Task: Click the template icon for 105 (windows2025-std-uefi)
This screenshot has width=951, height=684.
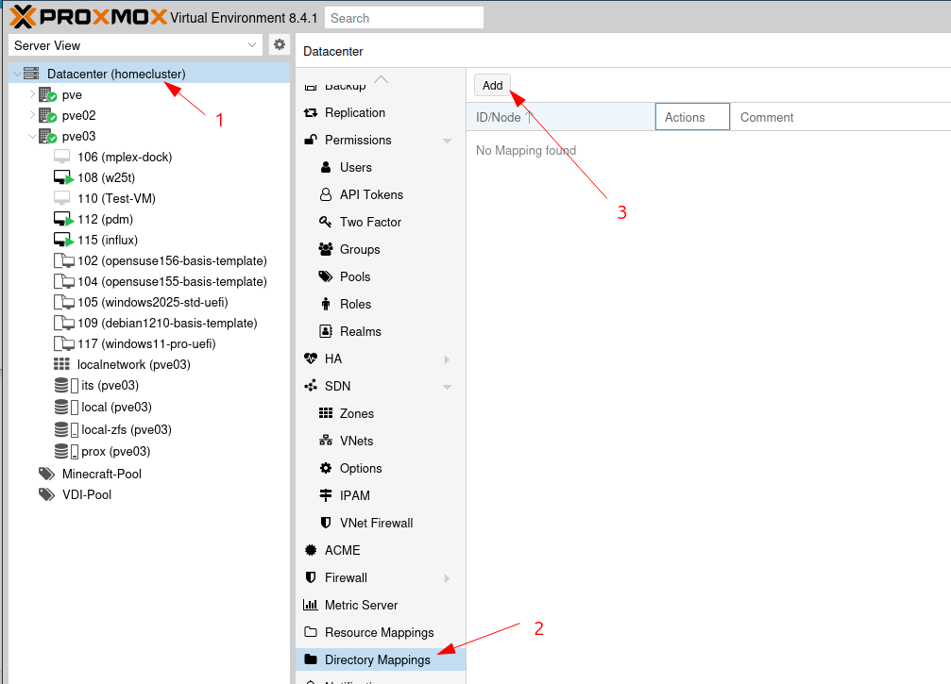Action: [x=63, y=302]
